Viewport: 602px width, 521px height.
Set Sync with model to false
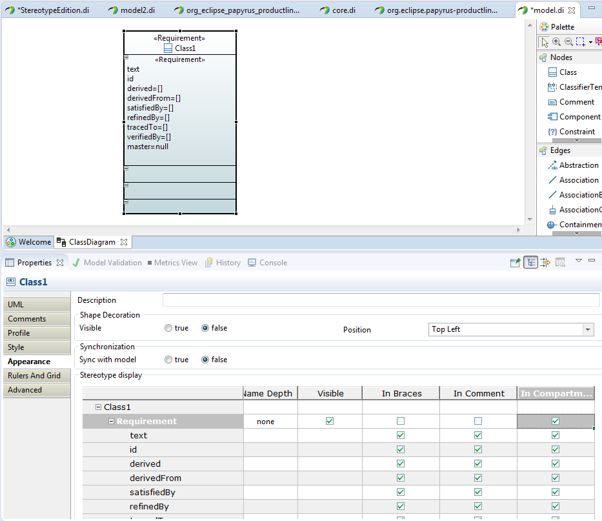pyautogui.click(x=205, y=360)
